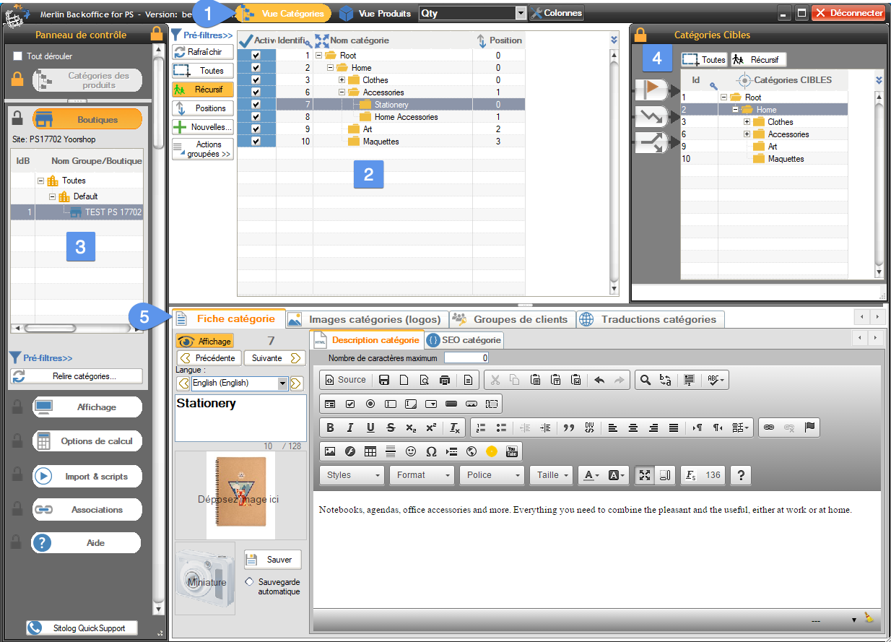The height and width of the screenshot is (642, 891).
Task: Insert a table in the editor
Action: (370, 451)
